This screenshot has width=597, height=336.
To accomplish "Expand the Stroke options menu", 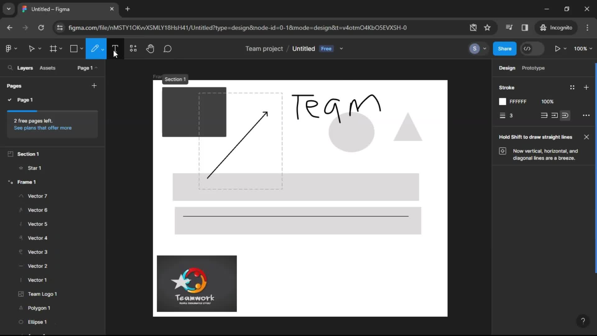I will pyautogui.click(x=586, y=115).
